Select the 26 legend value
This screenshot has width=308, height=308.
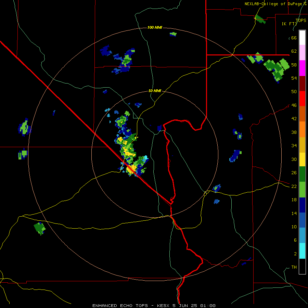[x=294, y=173]
